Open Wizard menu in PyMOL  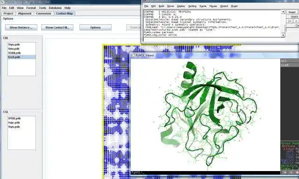224,6
